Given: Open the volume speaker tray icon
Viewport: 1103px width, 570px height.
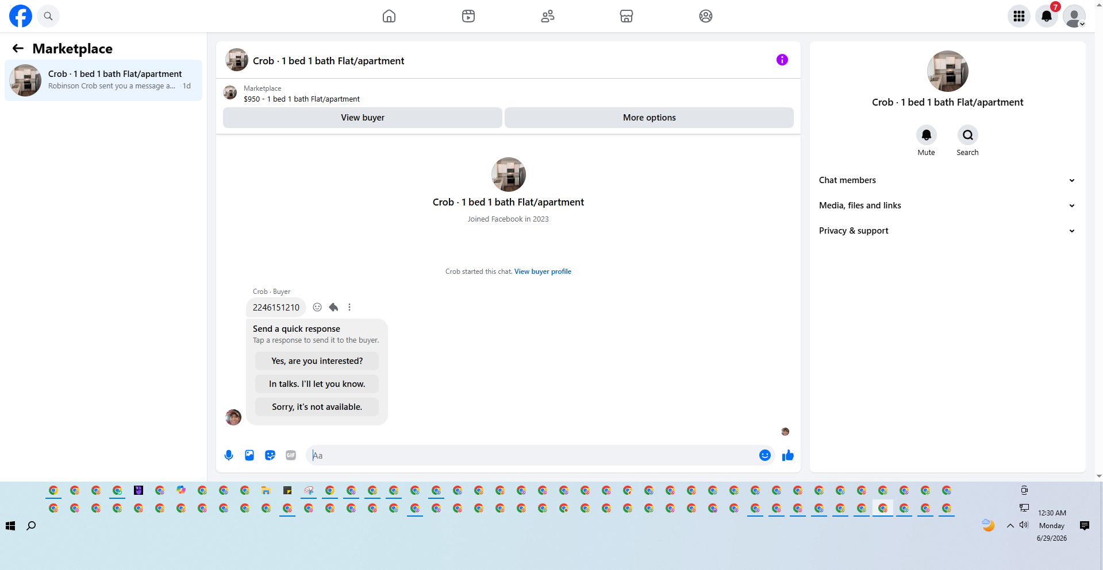Looking at the screenshot, I should [x=1024, y=525].
